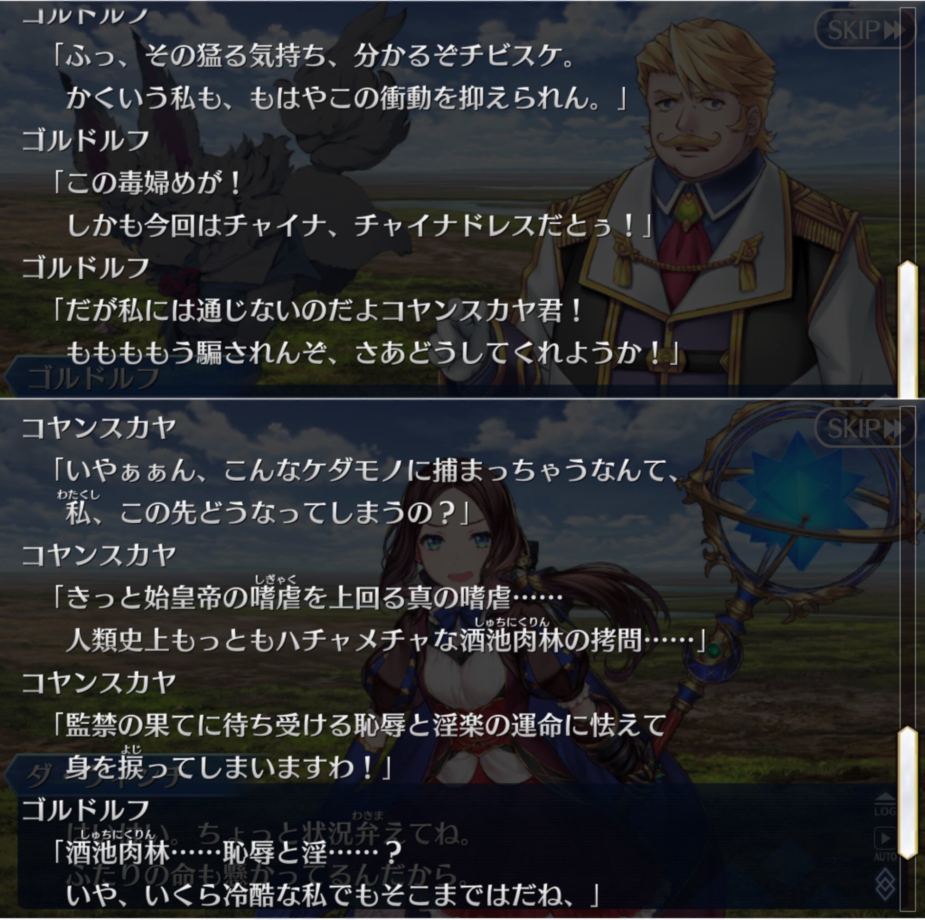The width and height of the screenshot is (925, 920).
Task: Grab the upper log scrollbar thumb
Action: tap(908, 329)
